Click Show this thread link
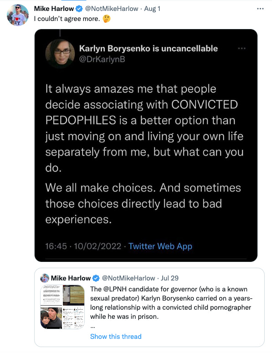This screenshot has height=353, width=272. [116, 337]
